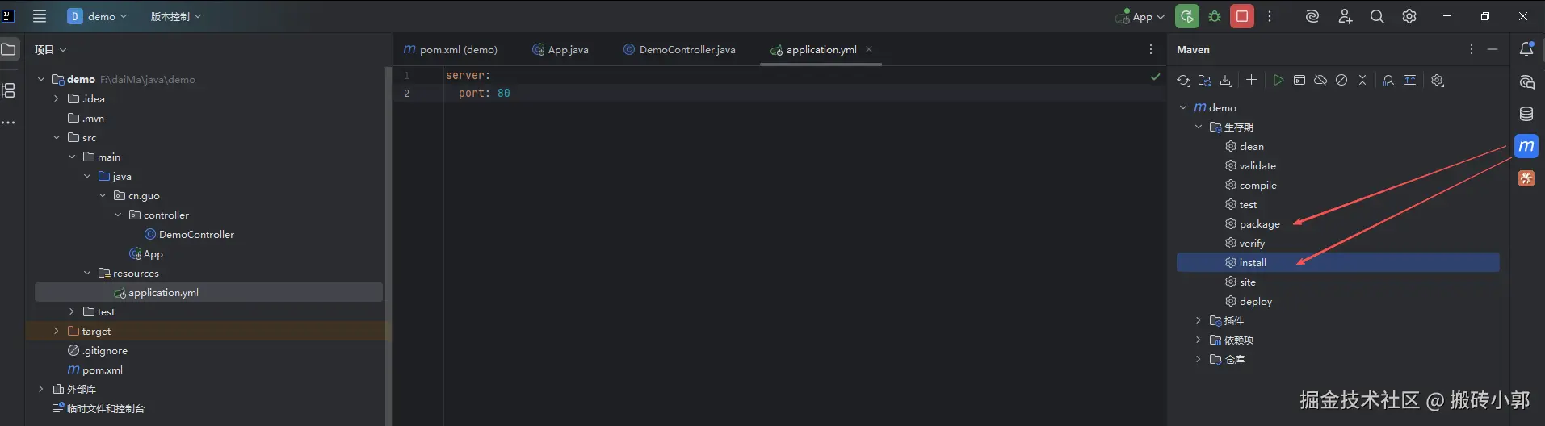Open Search Everywhere magnifier icon
The image size is (1545, 426).
pos(1377,16)
